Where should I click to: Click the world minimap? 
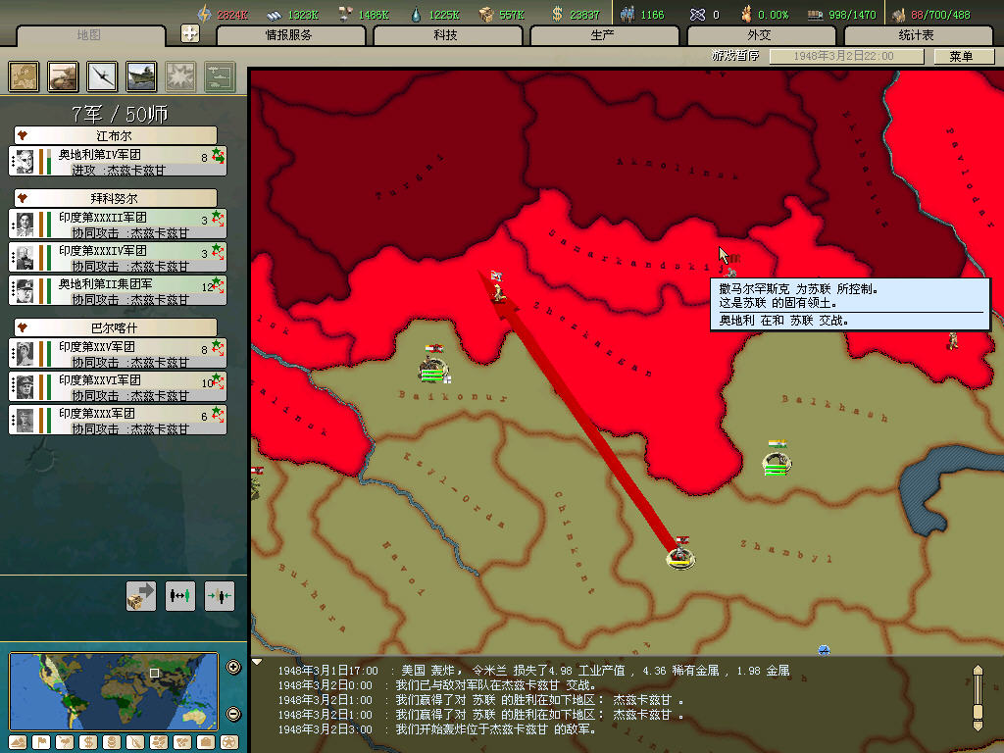pos(114,691)
